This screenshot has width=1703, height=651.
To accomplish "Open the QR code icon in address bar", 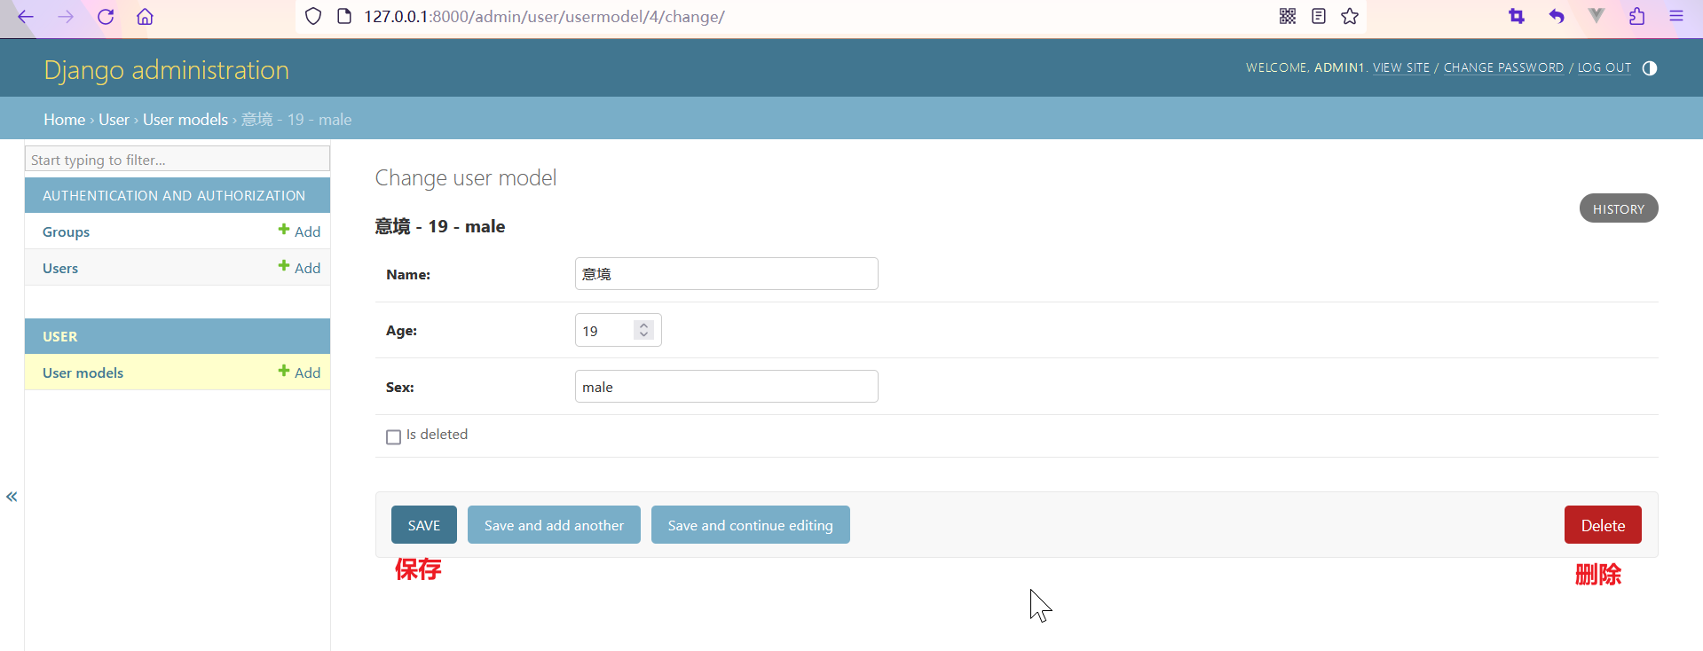I will click(x=1288, y=16).
